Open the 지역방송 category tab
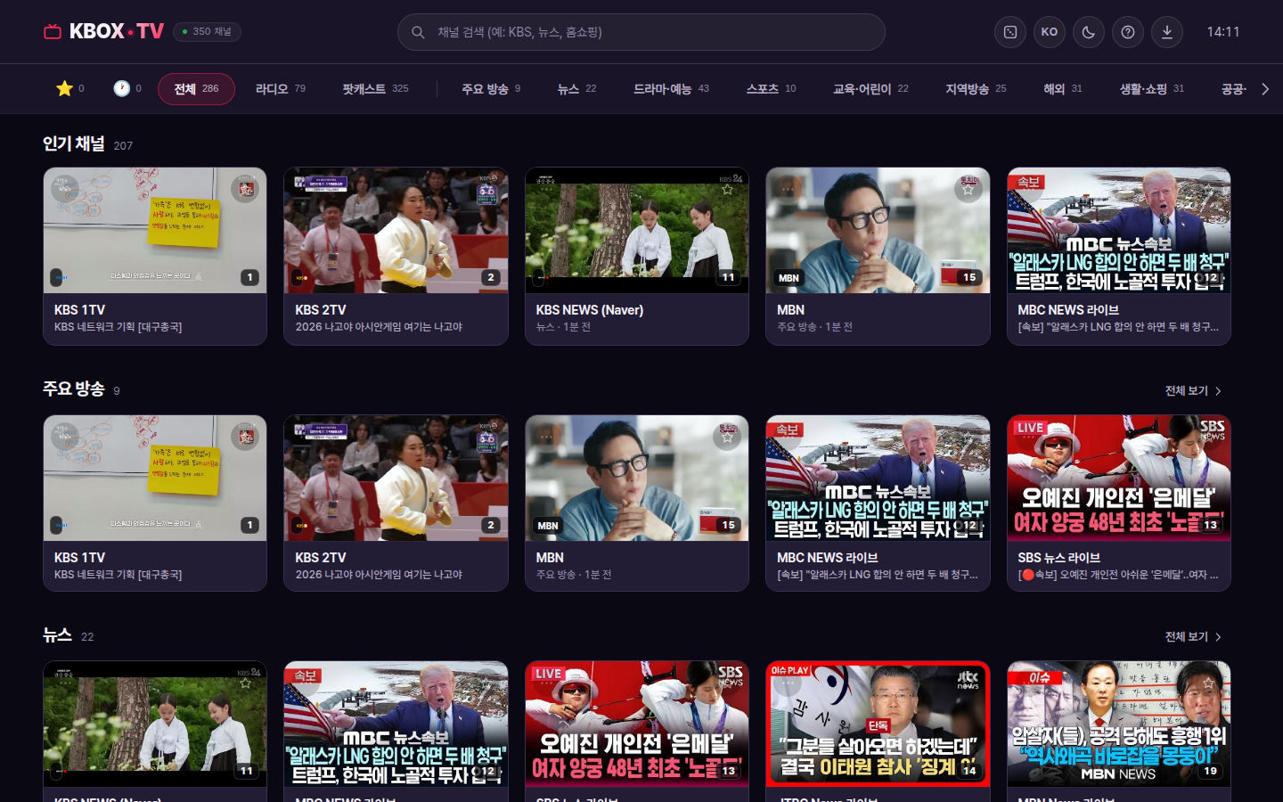The width and height of the screenshot is (1283, 802). pyautogui.click(x=976, y=89)
